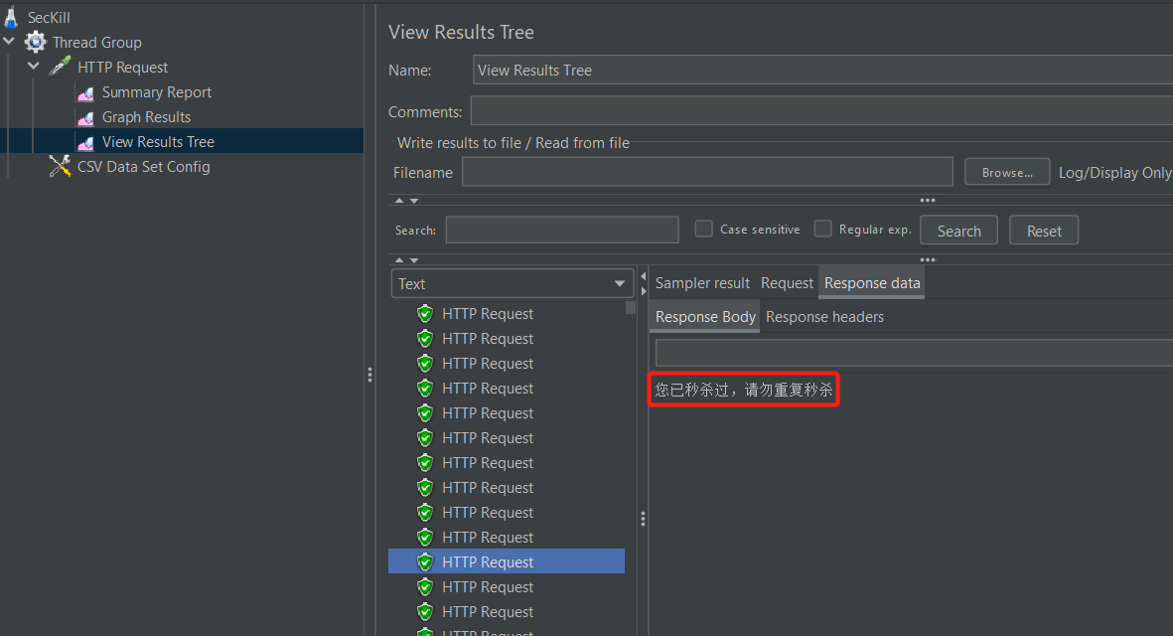Image resolution: width=1173 pixels, height=636 pixels.
Task: Open the Text renderer dropdown
Action: (x=513, y=283)
